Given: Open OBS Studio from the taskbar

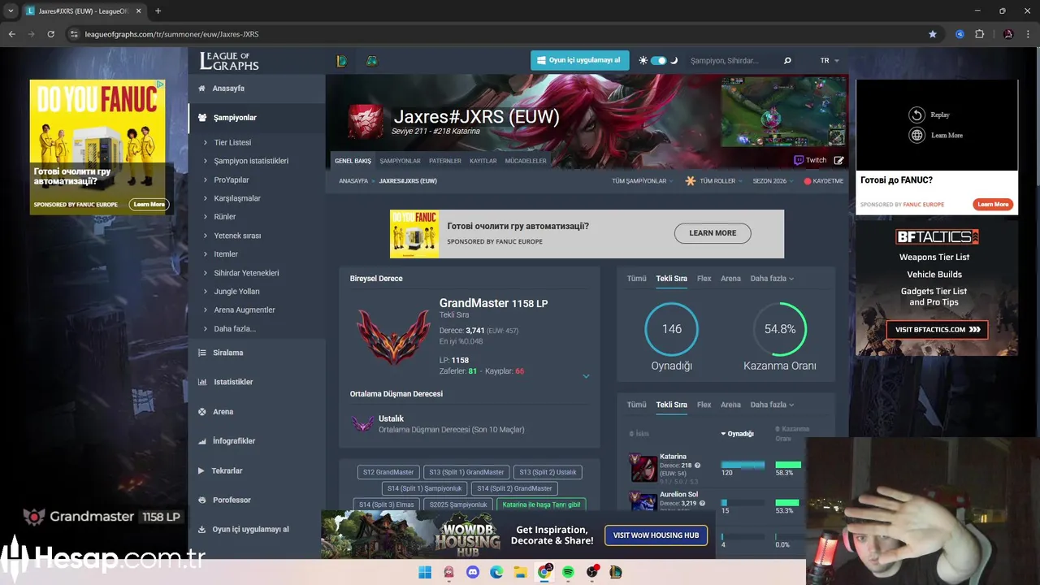Looking at the screenshot, I should click(592, 572).
